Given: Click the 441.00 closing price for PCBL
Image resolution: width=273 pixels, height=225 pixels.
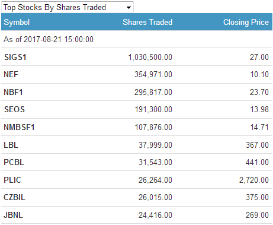Looking at the screenshot, I should 257,162.
